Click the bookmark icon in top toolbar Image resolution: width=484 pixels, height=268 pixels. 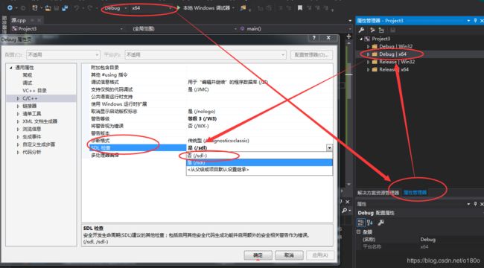tap(300, 8)
